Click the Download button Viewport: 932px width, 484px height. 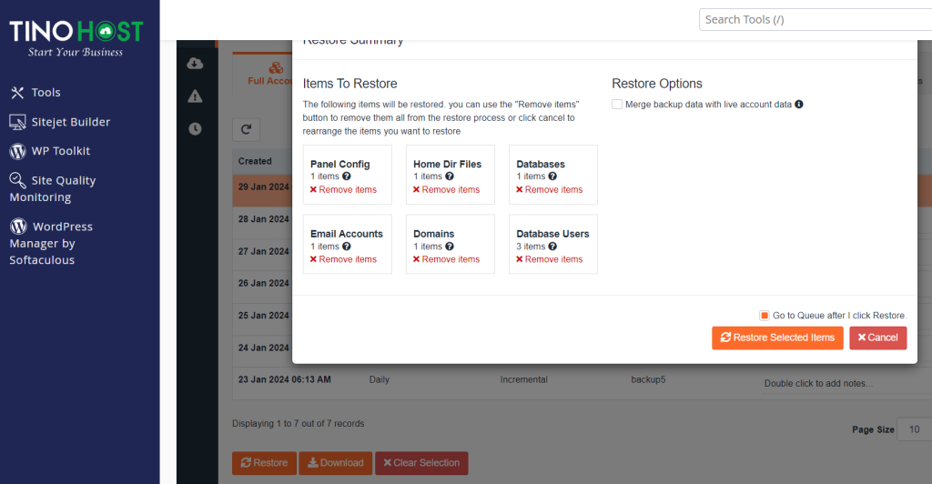335,463
